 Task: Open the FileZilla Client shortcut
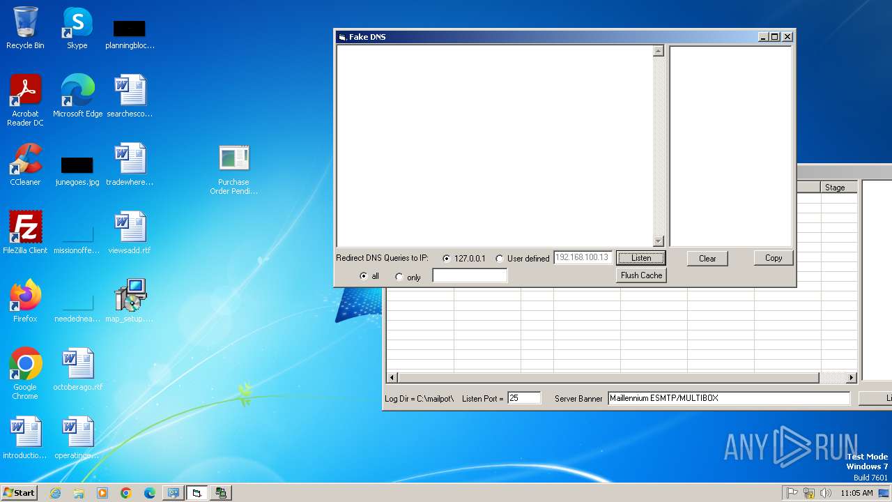point(25,233)
